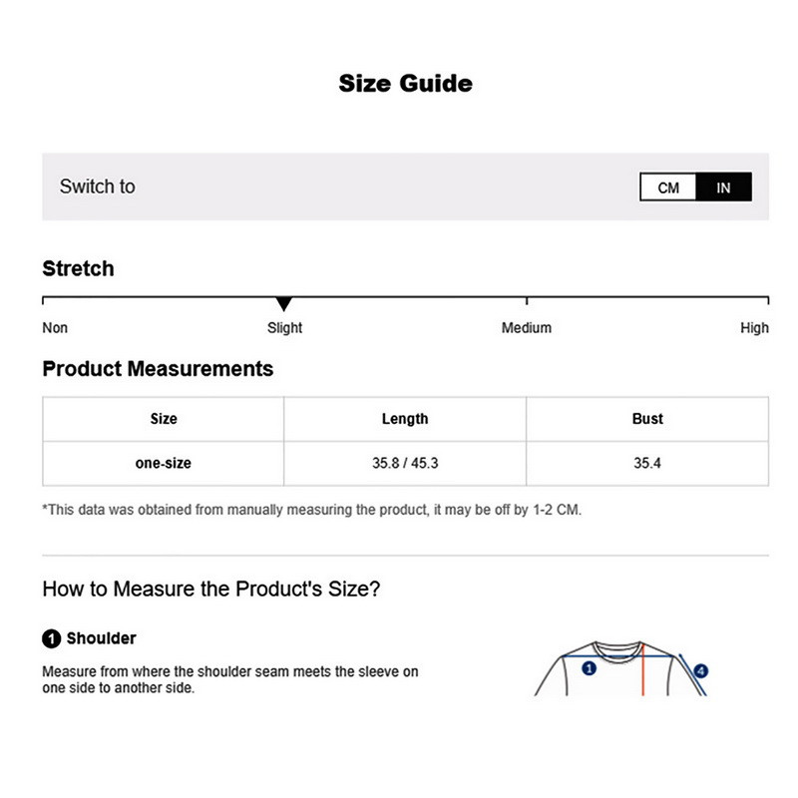Click the Bust column header
Viewport: 798px width, 798px height.
coord(647,419)
